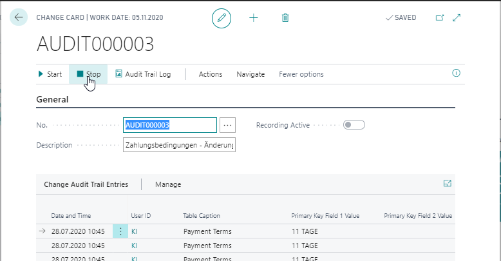Viewport: 501px width, 261px height.
Task: Open KI user link in second row
Action: point(134,246)
